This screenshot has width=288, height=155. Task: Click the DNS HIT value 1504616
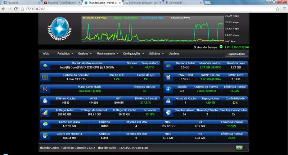pos(118,103)
